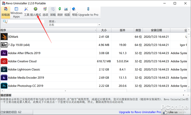
Task: Select Adobe Creative Cloud entry name
Action: tap(22, 61)
